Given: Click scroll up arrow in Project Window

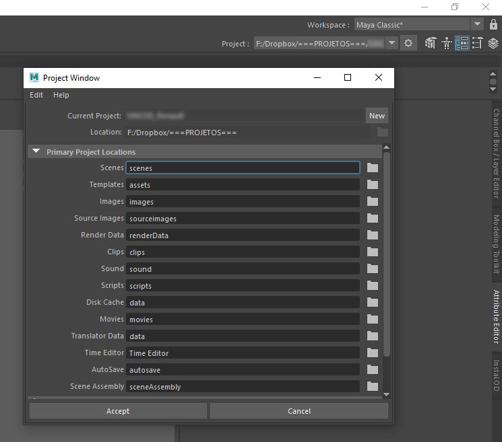Looking at the screenshot, I should click(x=386, y=147).
